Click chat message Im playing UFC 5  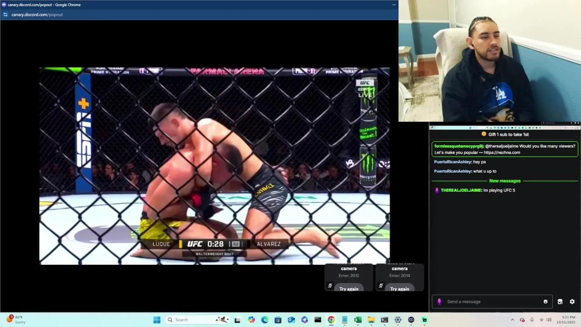coord(499,190)
